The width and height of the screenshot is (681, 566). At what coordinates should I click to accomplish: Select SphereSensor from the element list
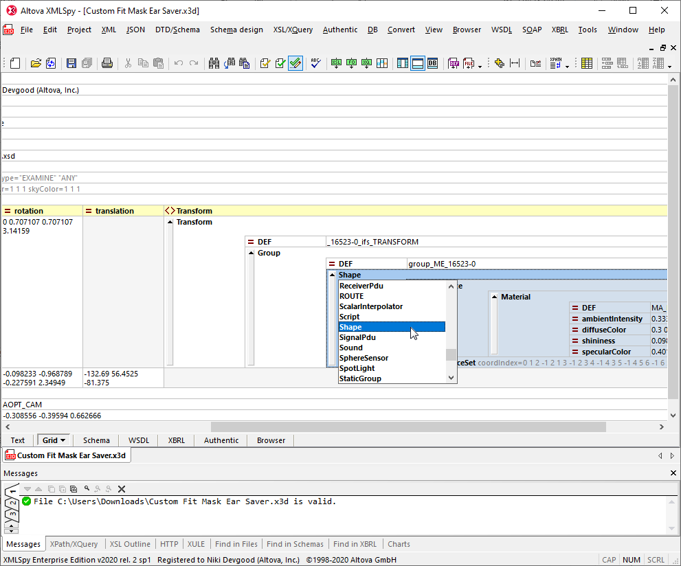point(364,358)
